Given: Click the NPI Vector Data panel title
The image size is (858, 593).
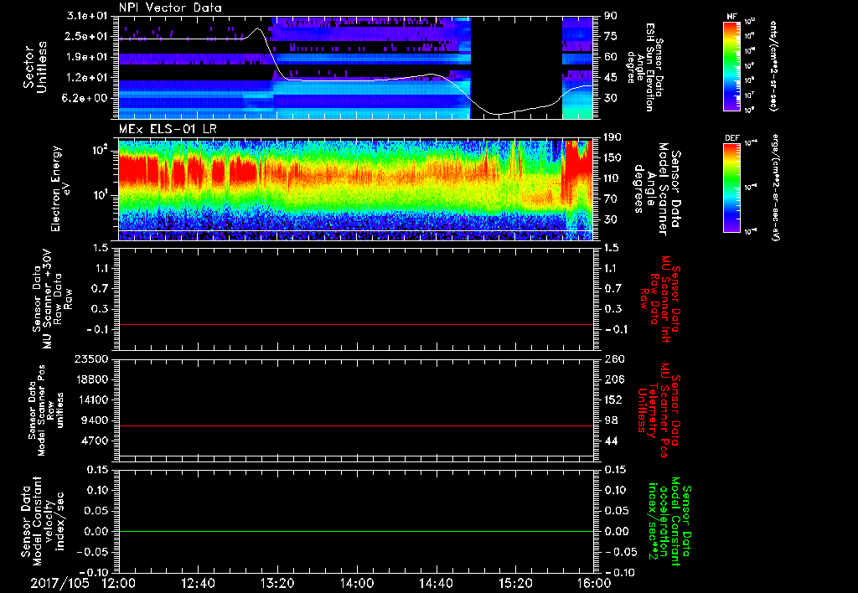Looking at the screenshot, I should click(x=171, y=8).
